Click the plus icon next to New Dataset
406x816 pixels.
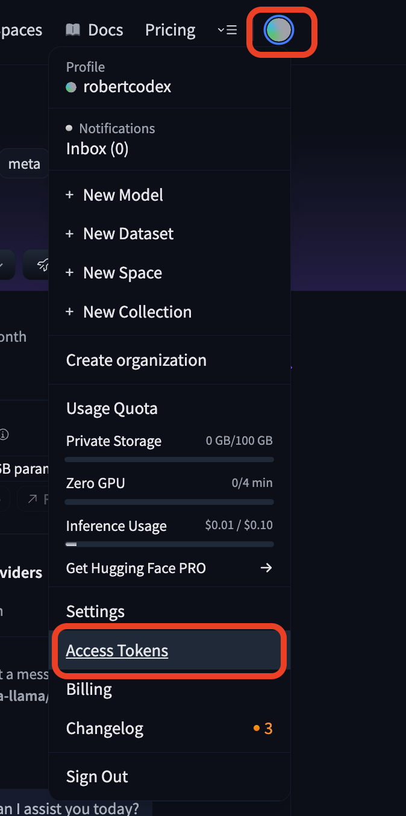70,233
